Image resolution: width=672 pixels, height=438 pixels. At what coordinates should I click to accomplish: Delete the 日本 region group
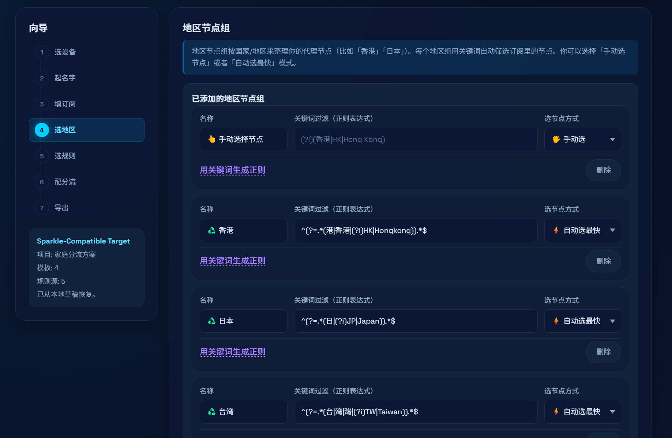coord(603,352)
